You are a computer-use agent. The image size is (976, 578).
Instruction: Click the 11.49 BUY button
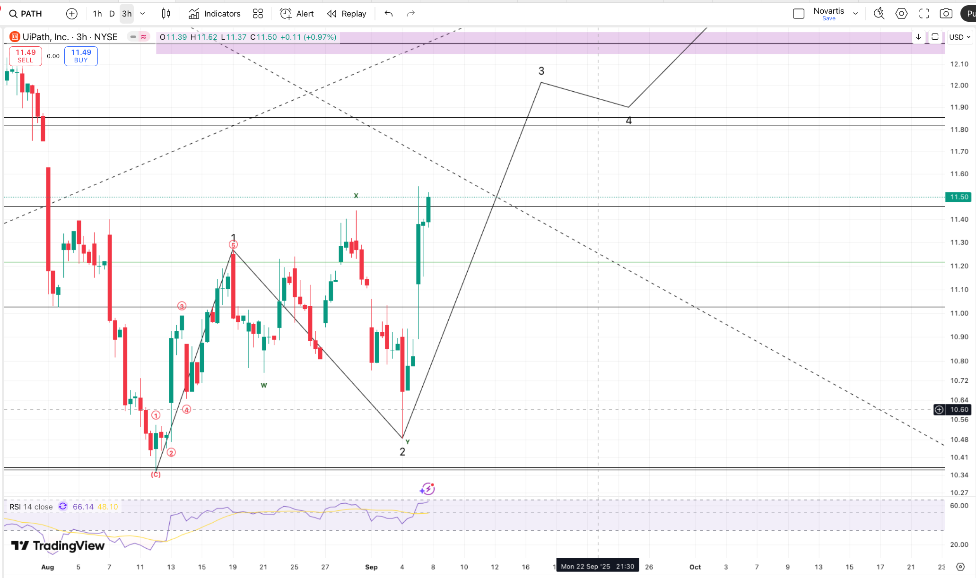click(x=81, y=56)
